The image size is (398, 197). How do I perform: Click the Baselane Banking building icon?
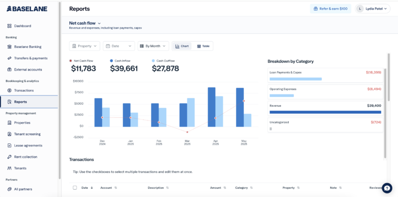9,47
